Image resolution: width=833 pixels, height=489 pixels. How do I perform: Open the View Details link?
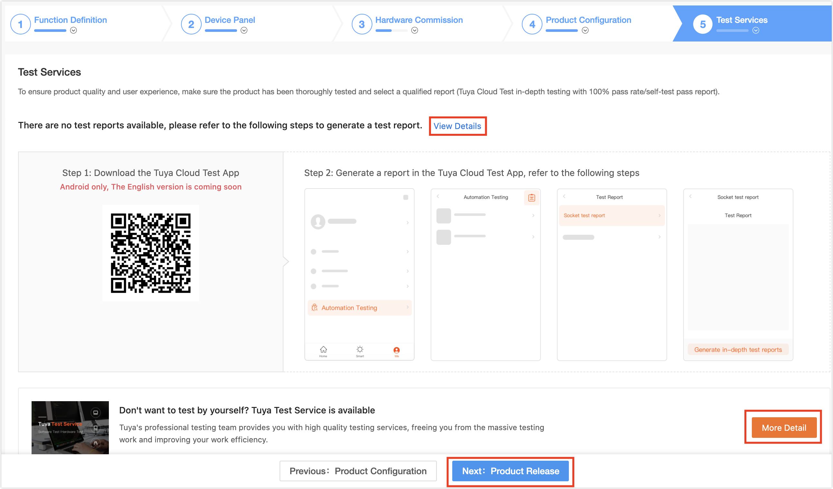point(457,126)
